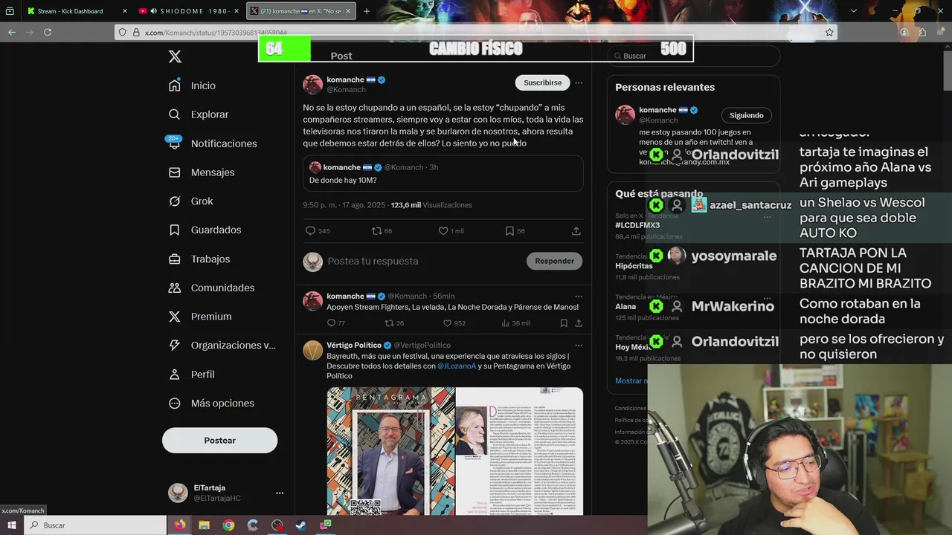Open quoted tweet 'De donde hay 10M?'

coord(443,174)
